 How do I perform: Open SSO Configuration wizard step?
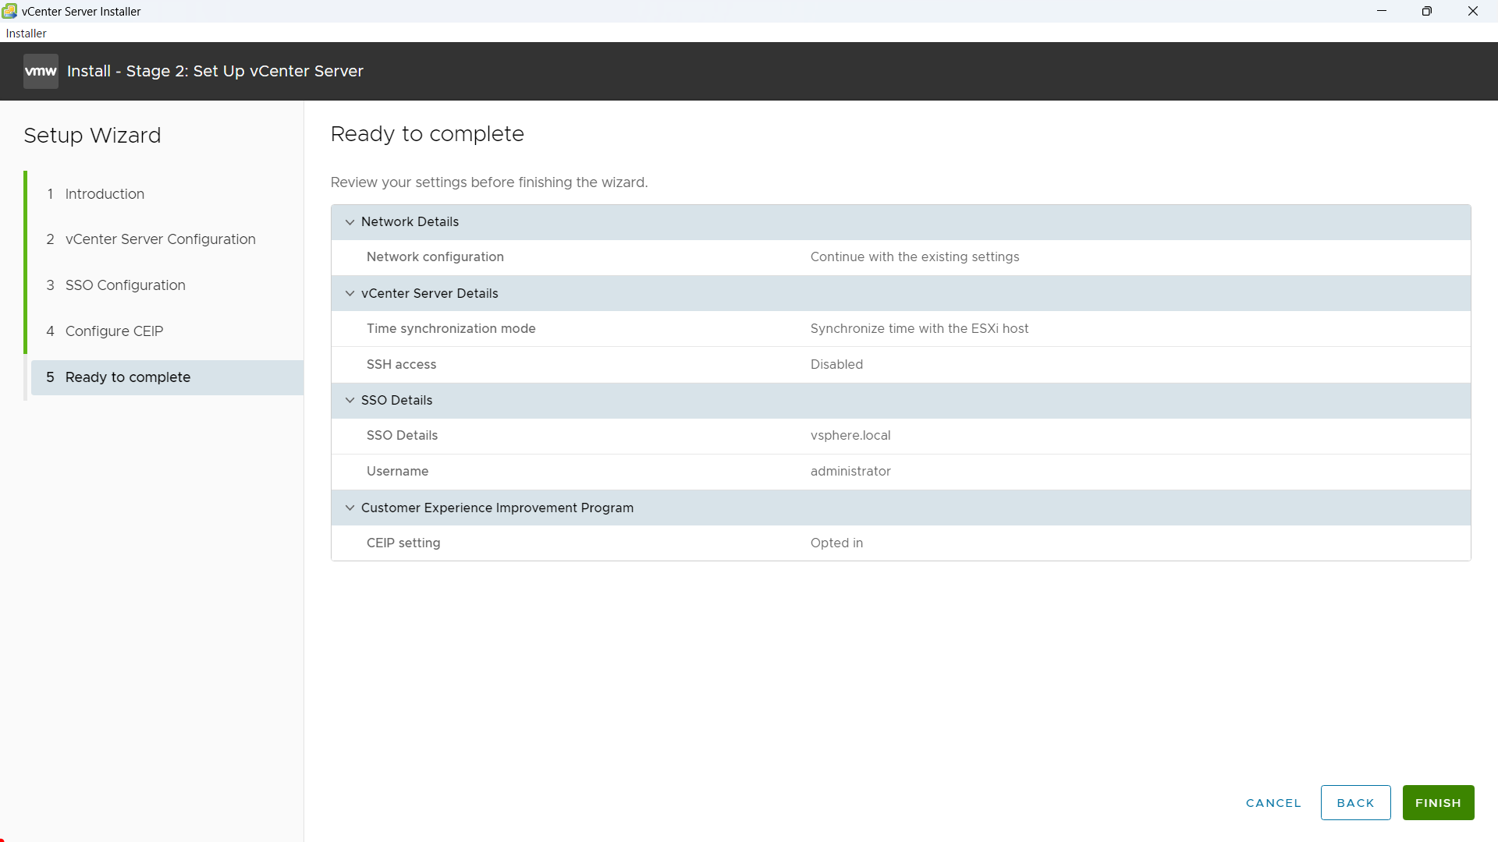coord(125,285)
